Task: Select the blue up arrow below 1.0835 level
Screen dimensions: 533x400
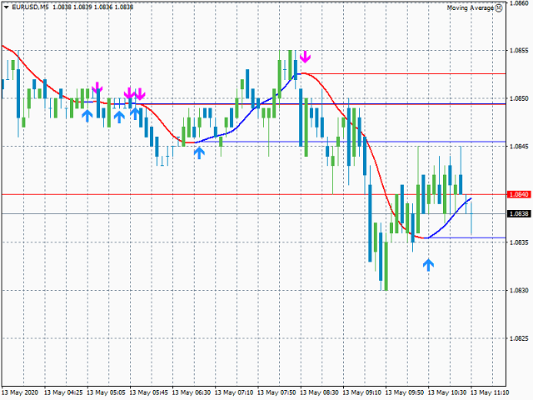Action: point(428,265)
